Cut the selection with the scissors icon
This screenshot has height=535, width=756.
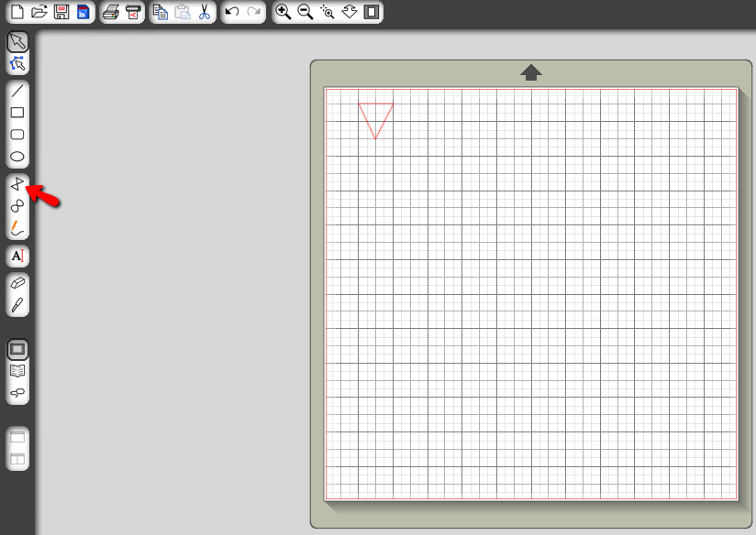coord(205,12)
